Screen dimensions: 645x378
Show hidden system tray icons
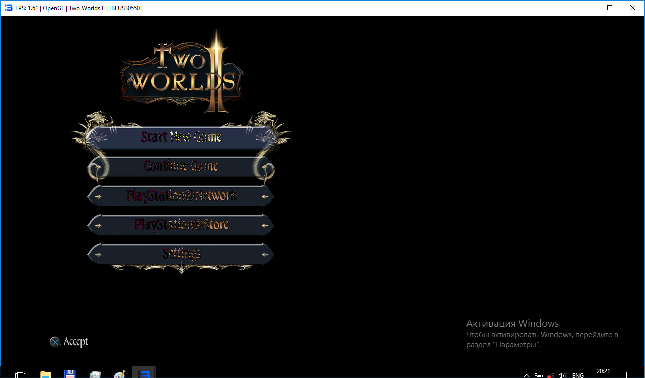526,375
